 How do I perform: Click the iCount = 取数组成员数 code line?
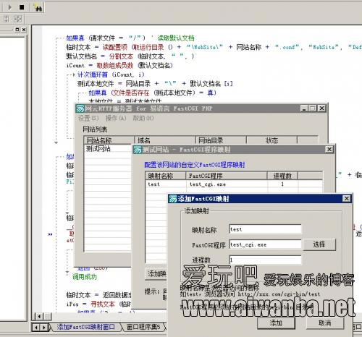(x=119, y=65)
